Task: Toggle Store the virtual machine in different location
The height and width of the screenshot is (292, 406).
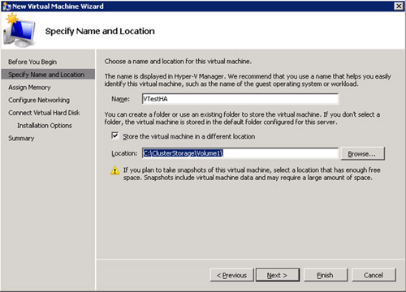Action: coord(115,135)
